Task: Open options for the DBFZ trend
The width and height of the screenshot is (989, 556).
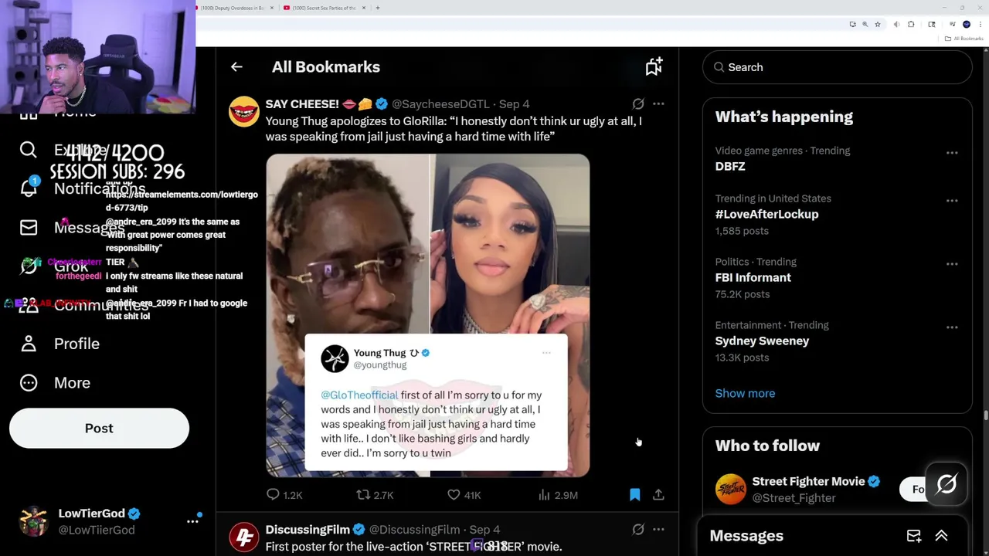Action: click(x=952, y=153)
